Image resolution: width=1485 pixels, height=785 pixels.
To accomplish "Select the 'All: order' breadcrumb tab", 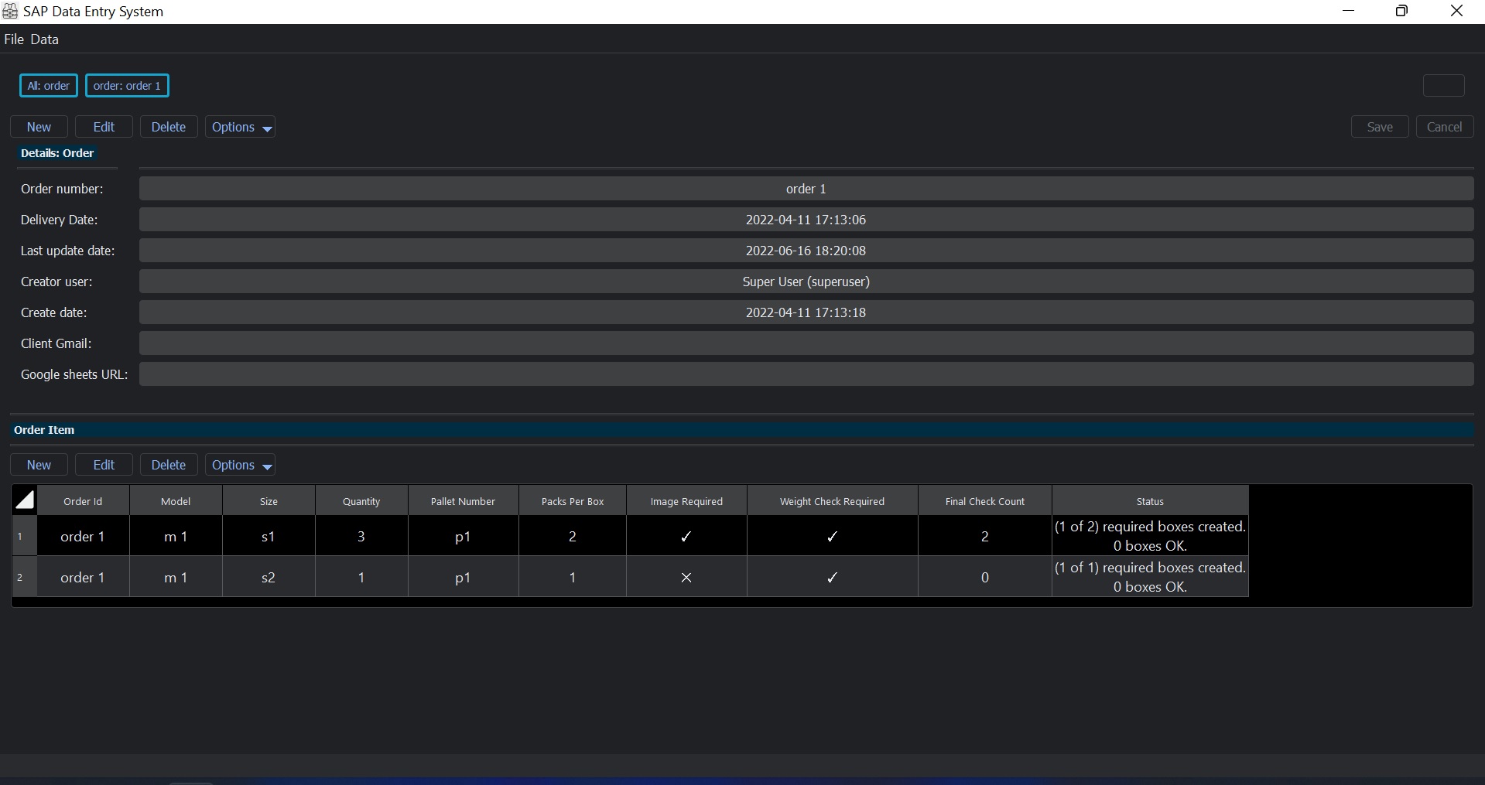I will click(x=49, y=86).
